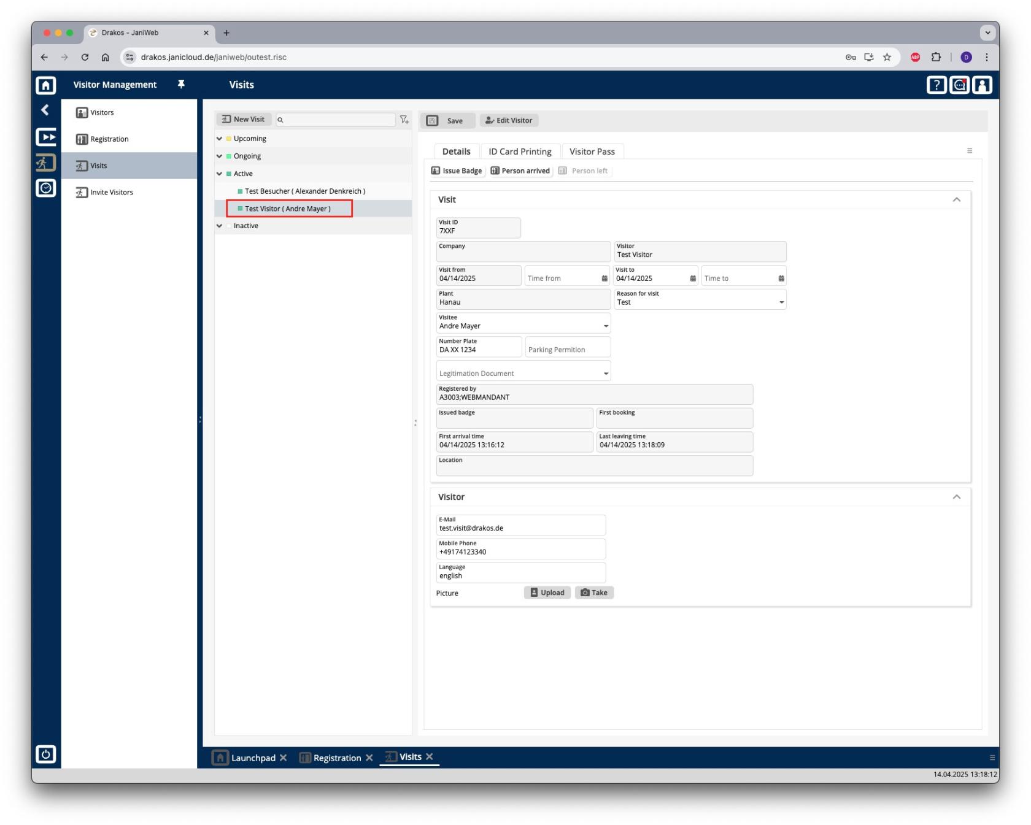
Task: Click the browser address bar
Action: pyautogui.click(x=479, y=57)
